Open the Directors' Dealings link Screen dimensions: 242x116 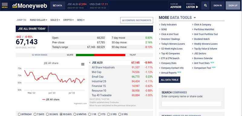coord(171,39)
